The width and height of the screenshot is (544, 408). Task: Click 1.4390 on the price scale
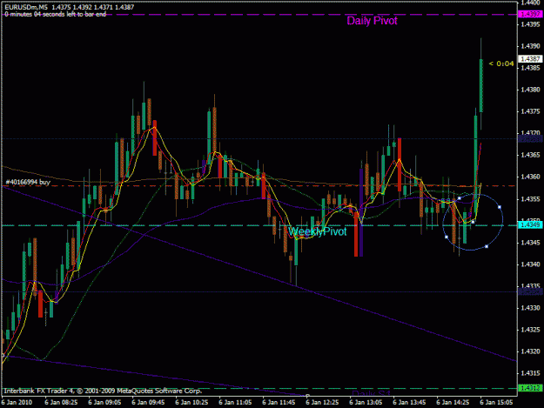point(530,46)
